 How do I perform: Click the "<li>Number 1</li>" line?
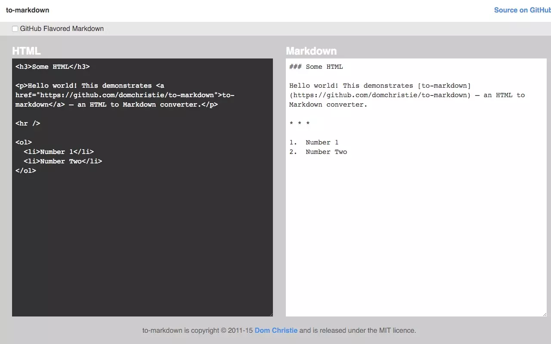(59, 152)
